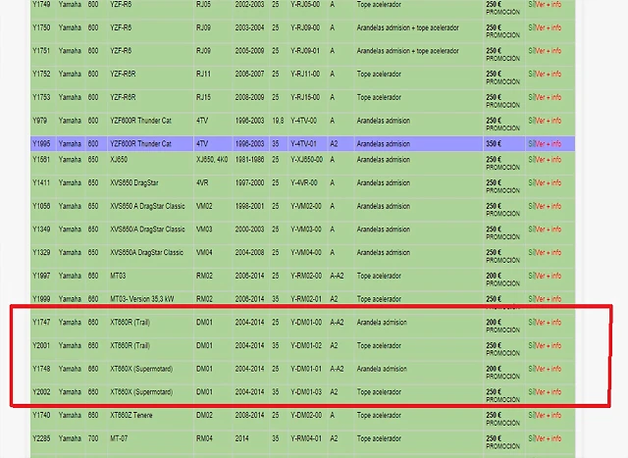Select kit code Y-4TV-01 in highlighted row
Screen dimensions: 628x458
303,144
